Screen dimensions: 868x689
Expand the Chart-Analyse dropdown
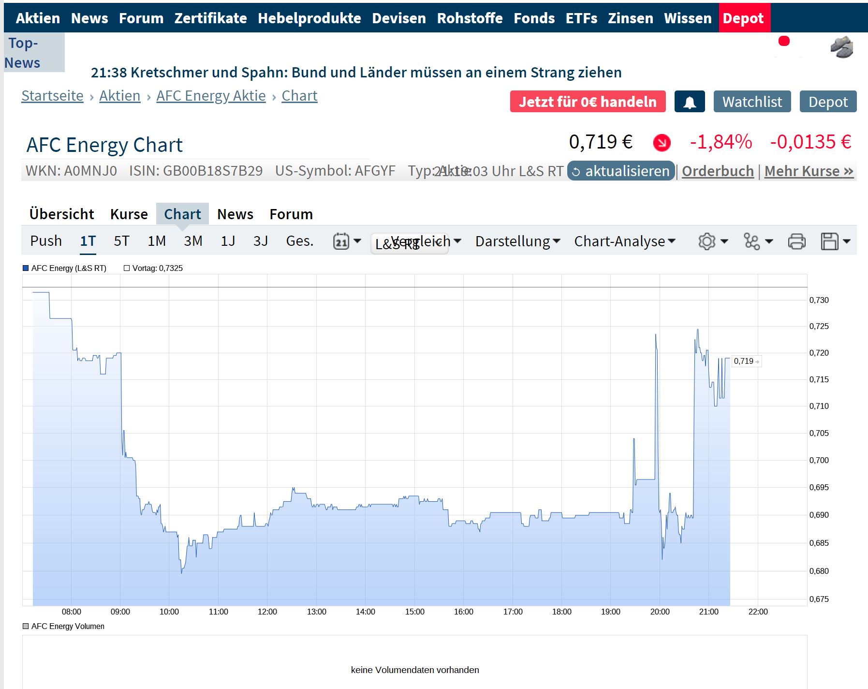pos(624,241)
